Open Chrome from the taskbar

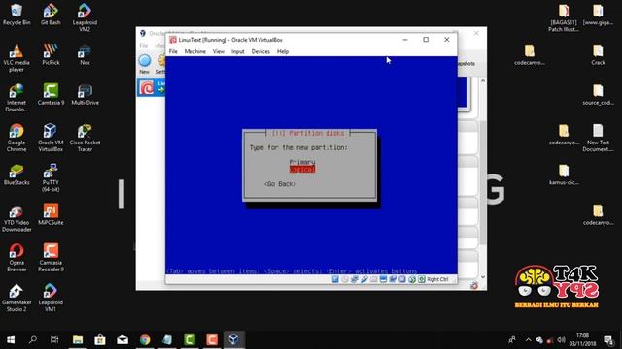click(x=145, y=340)
